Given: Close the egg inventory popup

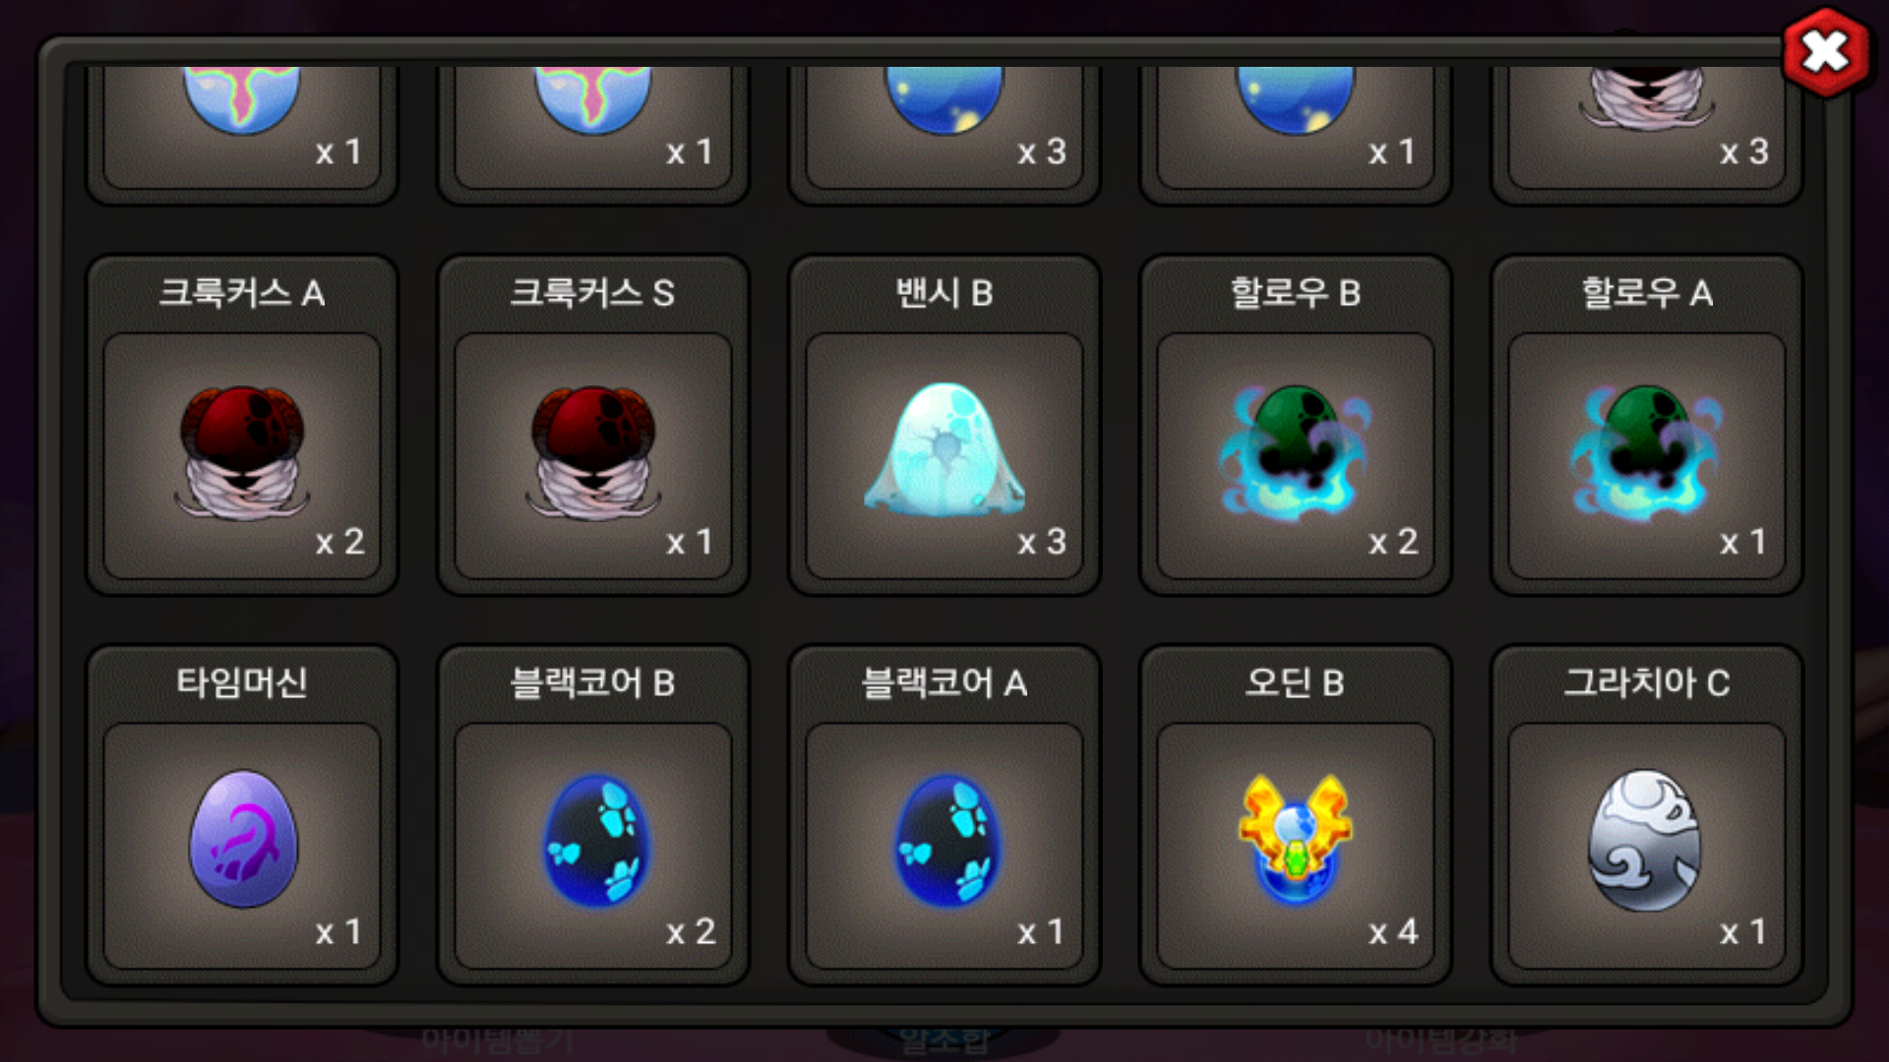Looking at the screenshot, I should (x=1826, y=52).
